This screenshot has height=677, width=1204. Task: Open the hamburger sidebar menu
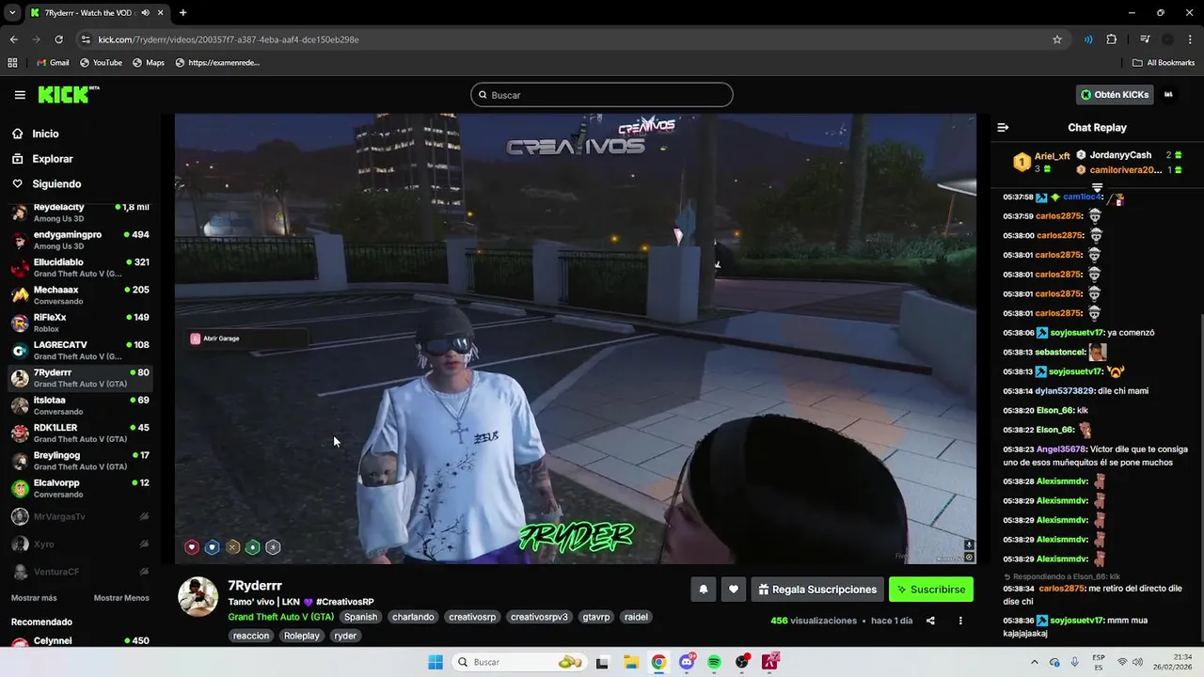coord(20,95)
